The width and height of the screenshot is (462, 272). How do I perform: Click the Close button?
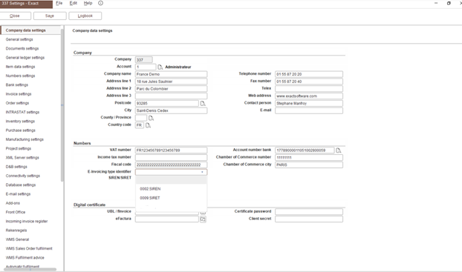pyautogui.click(x=15, y=16)
